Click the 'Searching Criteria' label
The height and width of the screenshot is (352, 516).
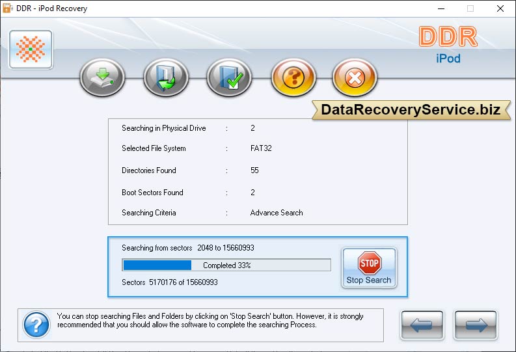pyautogui.click(x=149, y=213)
